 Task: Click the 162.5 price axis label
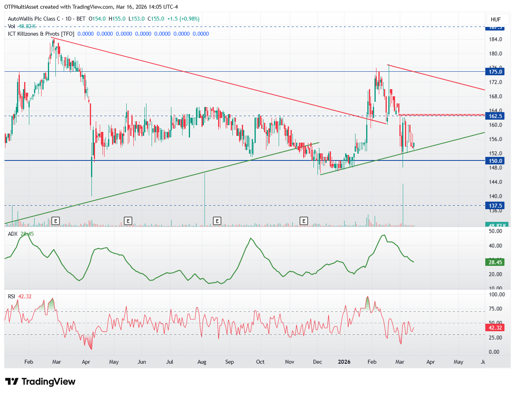[495, 116]
